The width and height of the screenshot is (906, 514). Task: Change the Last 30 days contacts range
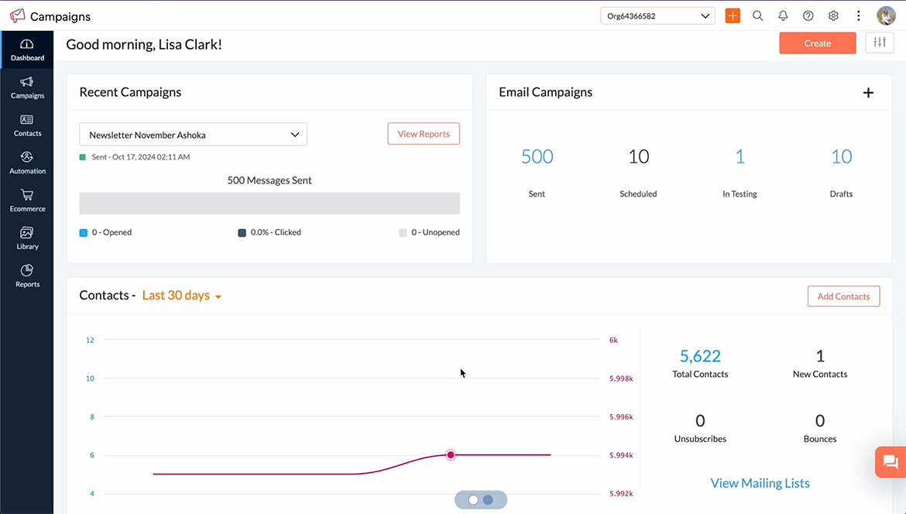click(x=182, y=296)
